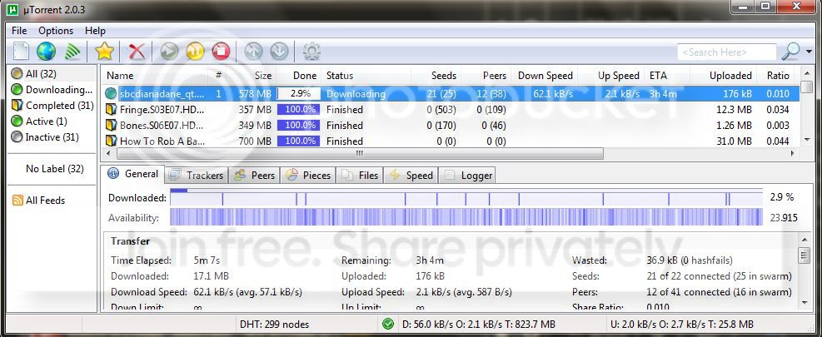Select the Bones.S06E07.HD torrent row
This screenshot has height=337, width=822.
[451, 126]
